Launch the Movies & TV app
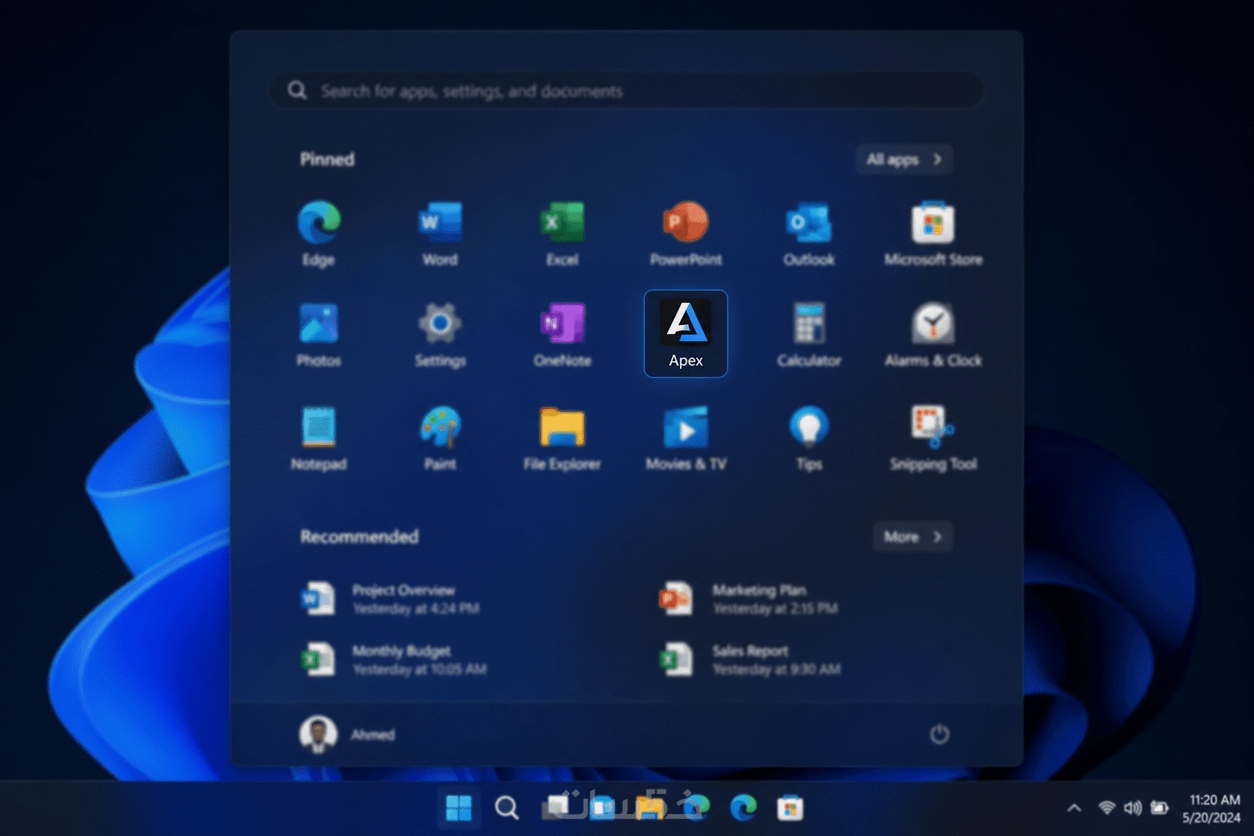The image size is (1254, 836). click(686, 438)
